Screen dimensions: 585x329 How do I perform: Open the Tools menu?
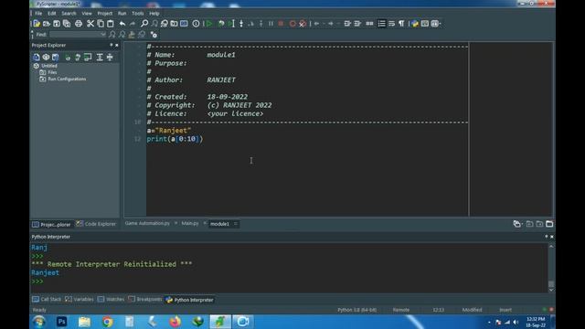tap(138, 13)
